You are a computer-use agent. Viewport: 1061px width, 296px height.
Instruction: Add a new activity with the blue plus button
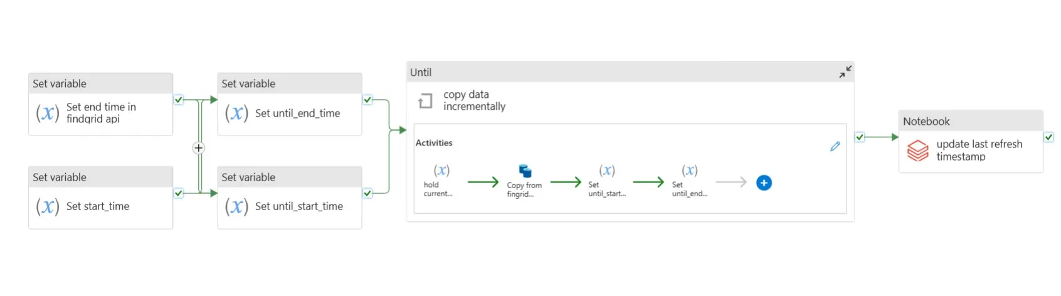[764, 182]
